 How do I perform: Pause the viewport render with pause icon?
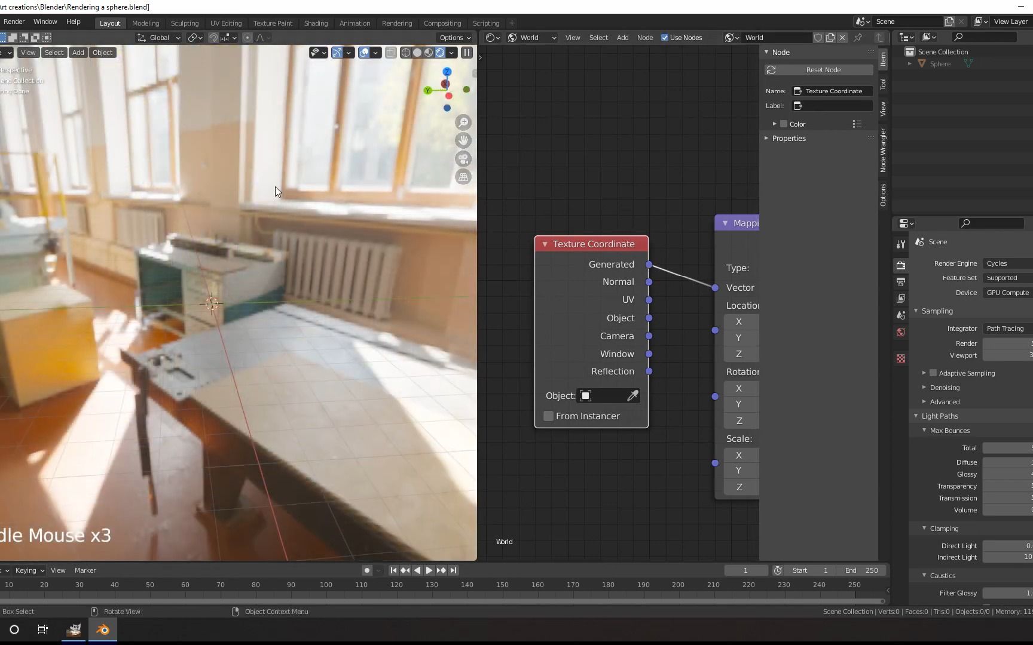[467, 53]
